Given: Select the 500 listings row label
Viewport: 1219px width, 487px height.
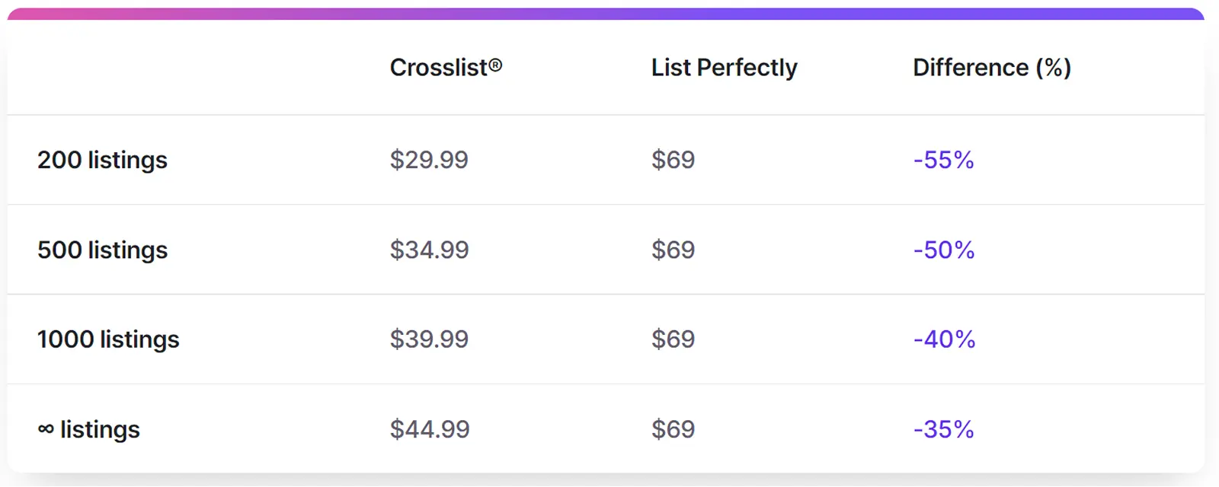Looking at the screenshot, I should point(102,250).
